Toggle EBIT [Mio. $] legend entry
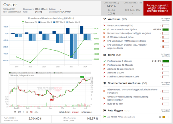This screenshot has height=124, width=173. 59,22
